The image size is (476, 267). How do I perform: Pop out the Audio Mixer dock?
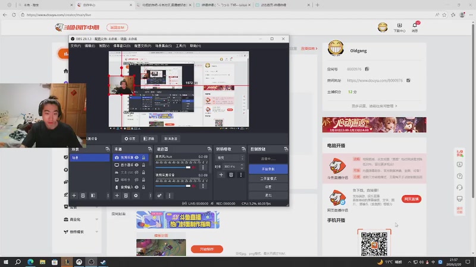coord(209,149)
